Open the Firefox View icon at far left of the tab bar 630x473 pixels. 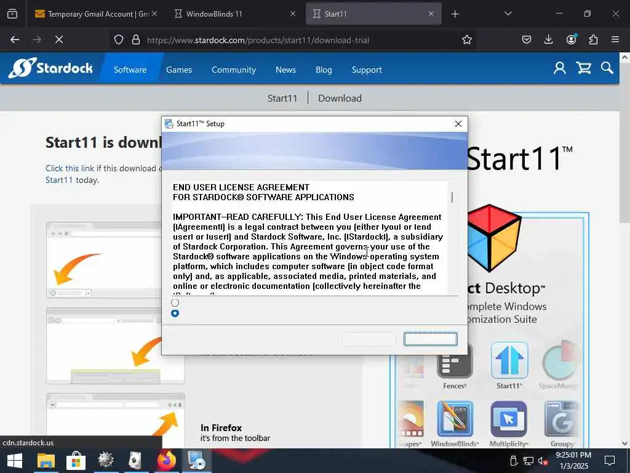tap(12, 14)
